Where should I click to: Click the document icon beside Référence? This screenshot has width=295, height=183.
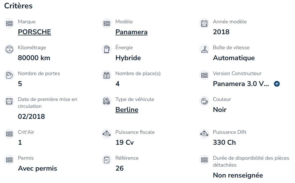[107, 160]
